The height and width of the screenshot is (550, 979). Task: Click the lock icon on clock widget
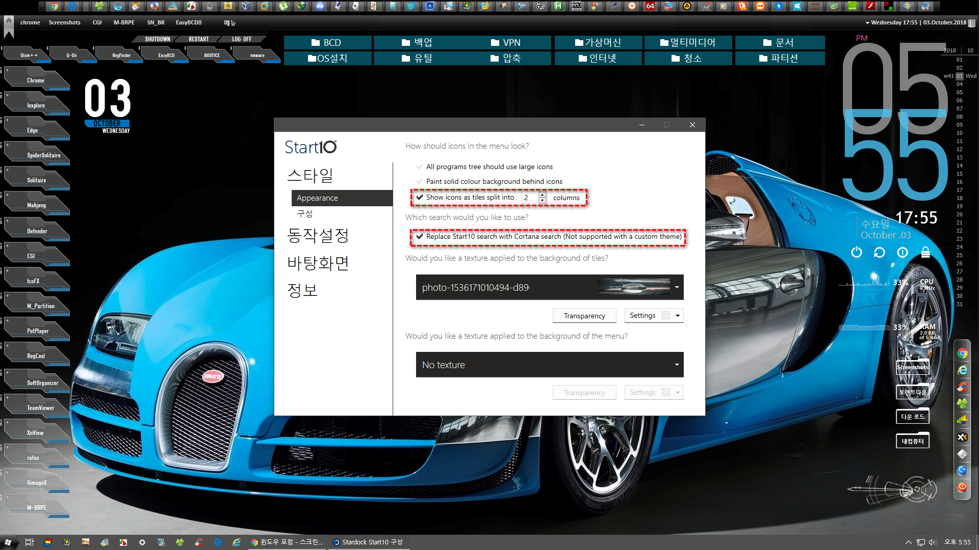tap(925, 252)
